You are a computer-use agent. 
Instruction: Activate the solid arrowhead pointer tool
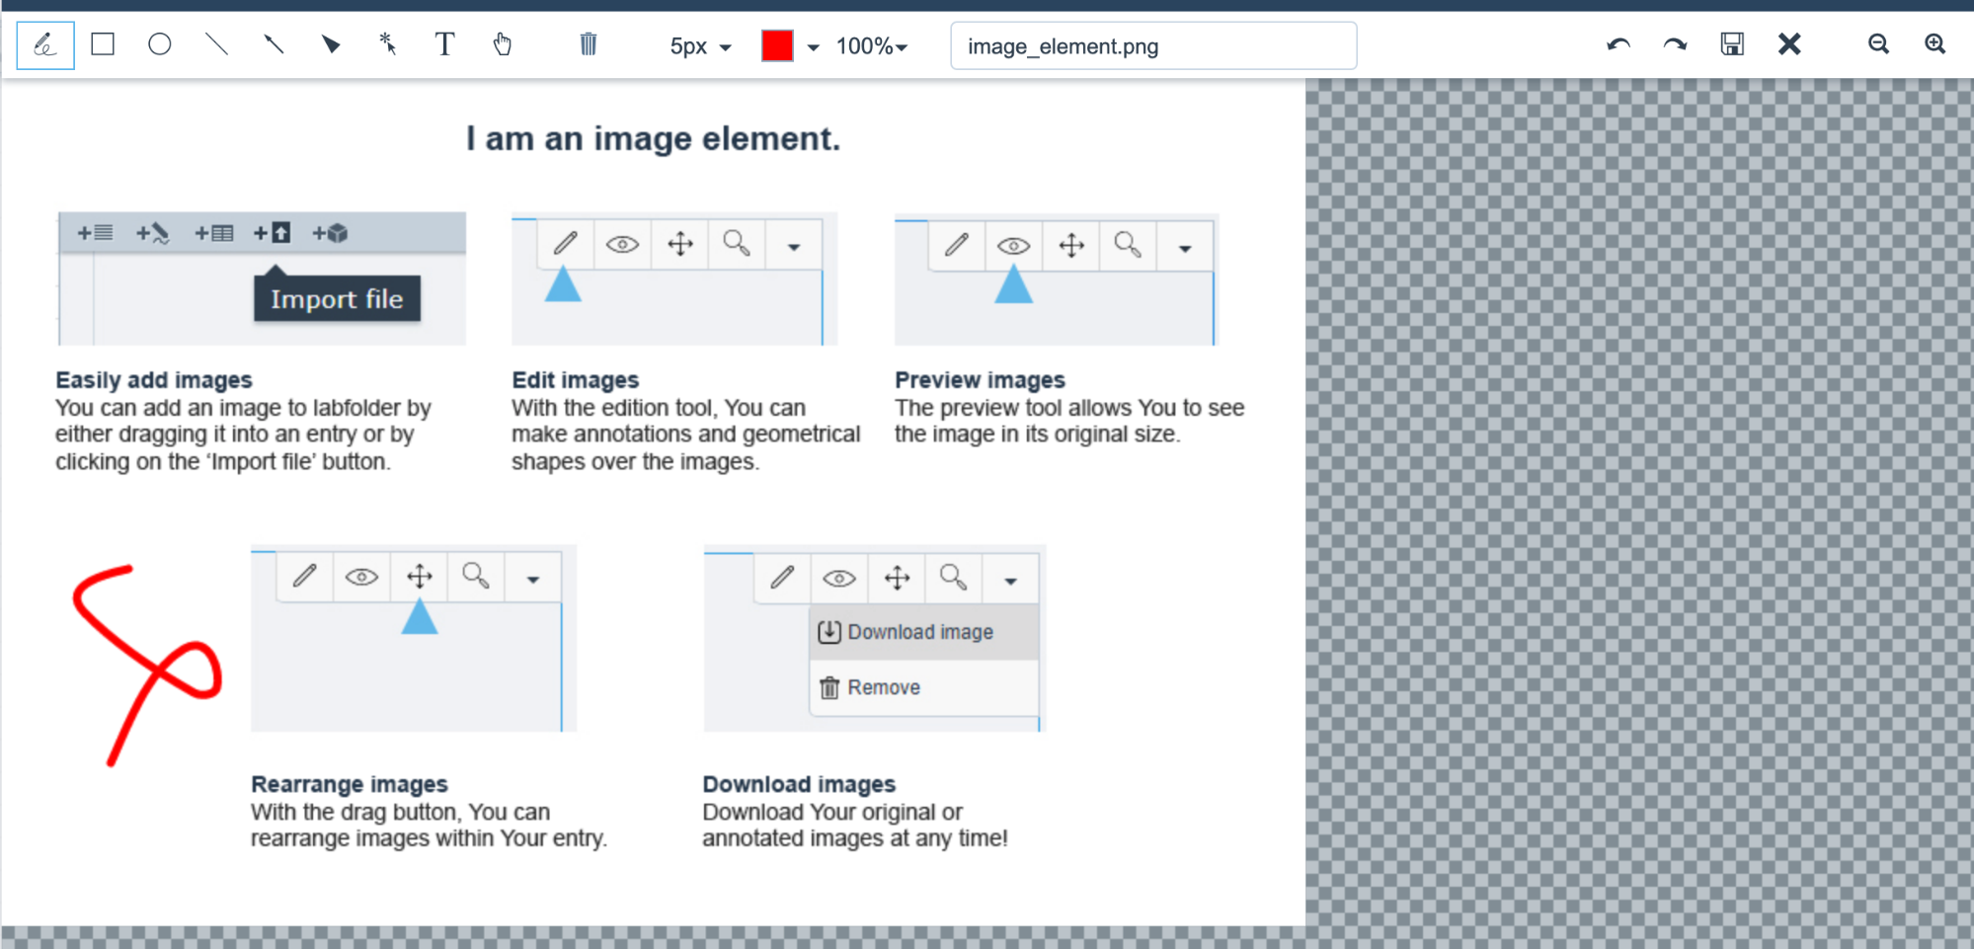[331, 44]
